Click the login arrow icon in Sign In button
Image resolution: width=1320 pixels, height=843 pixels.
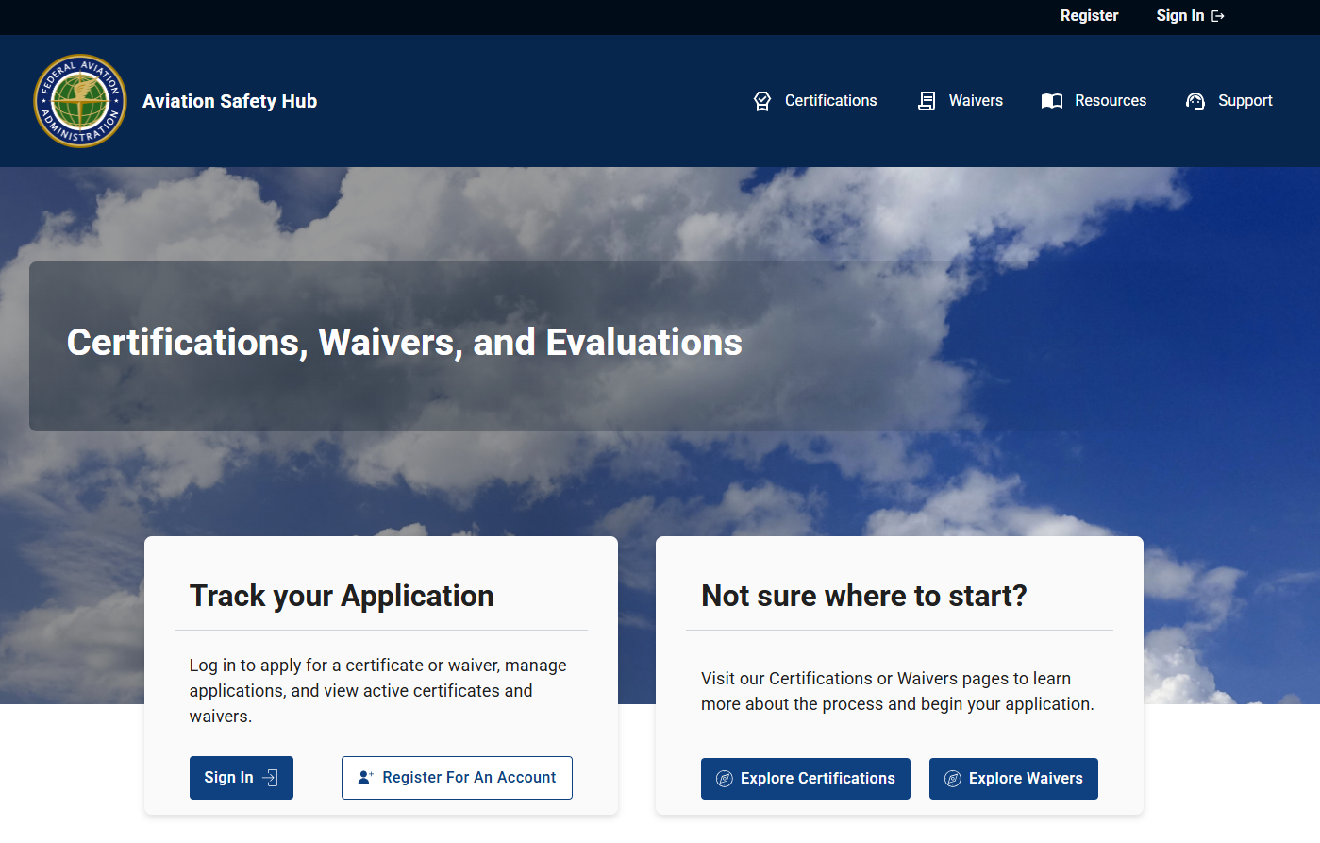click(270, 778)
